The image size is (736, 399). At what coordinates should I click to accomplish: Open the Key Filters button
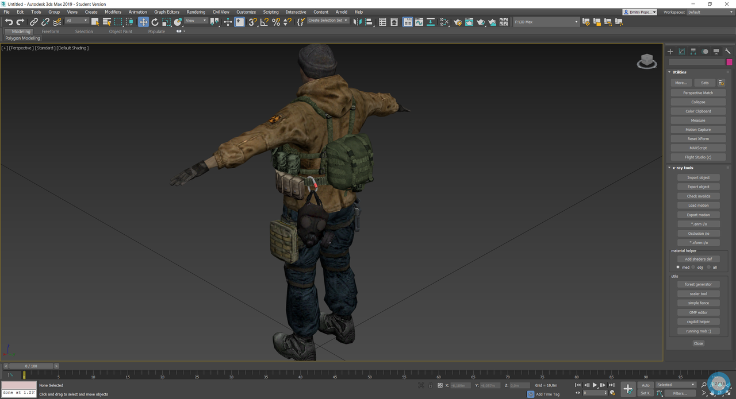[680, 393]
